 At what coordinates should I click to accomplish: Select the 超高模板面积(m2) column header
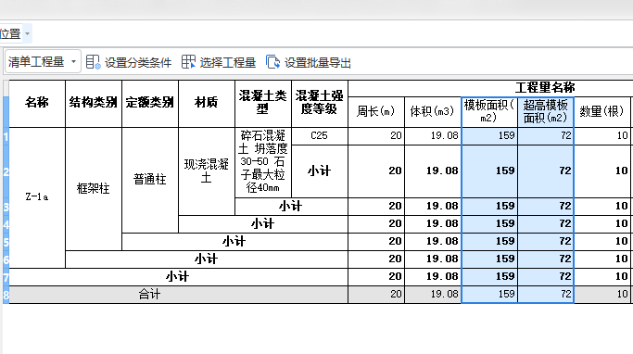tap(546, 112)
